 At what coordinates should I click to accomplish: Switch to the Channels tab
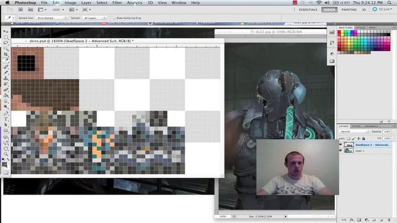[371, 126]
